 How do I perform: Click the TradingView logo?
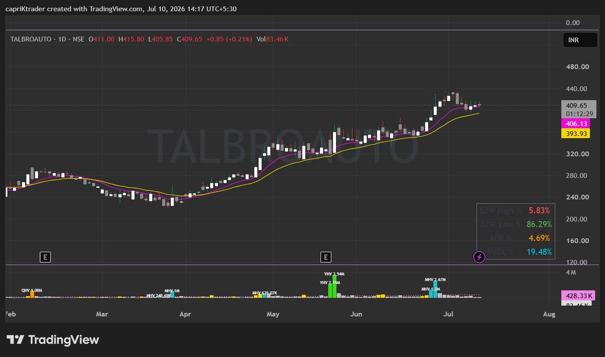(x=53, y=340)
